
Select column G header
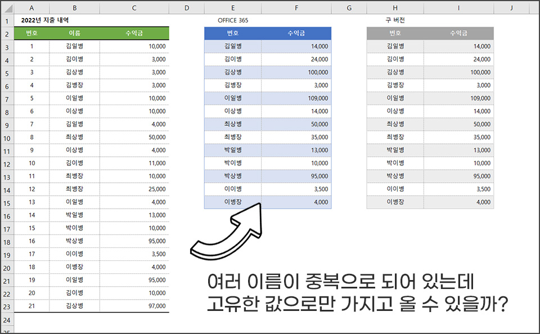[349, 8]
